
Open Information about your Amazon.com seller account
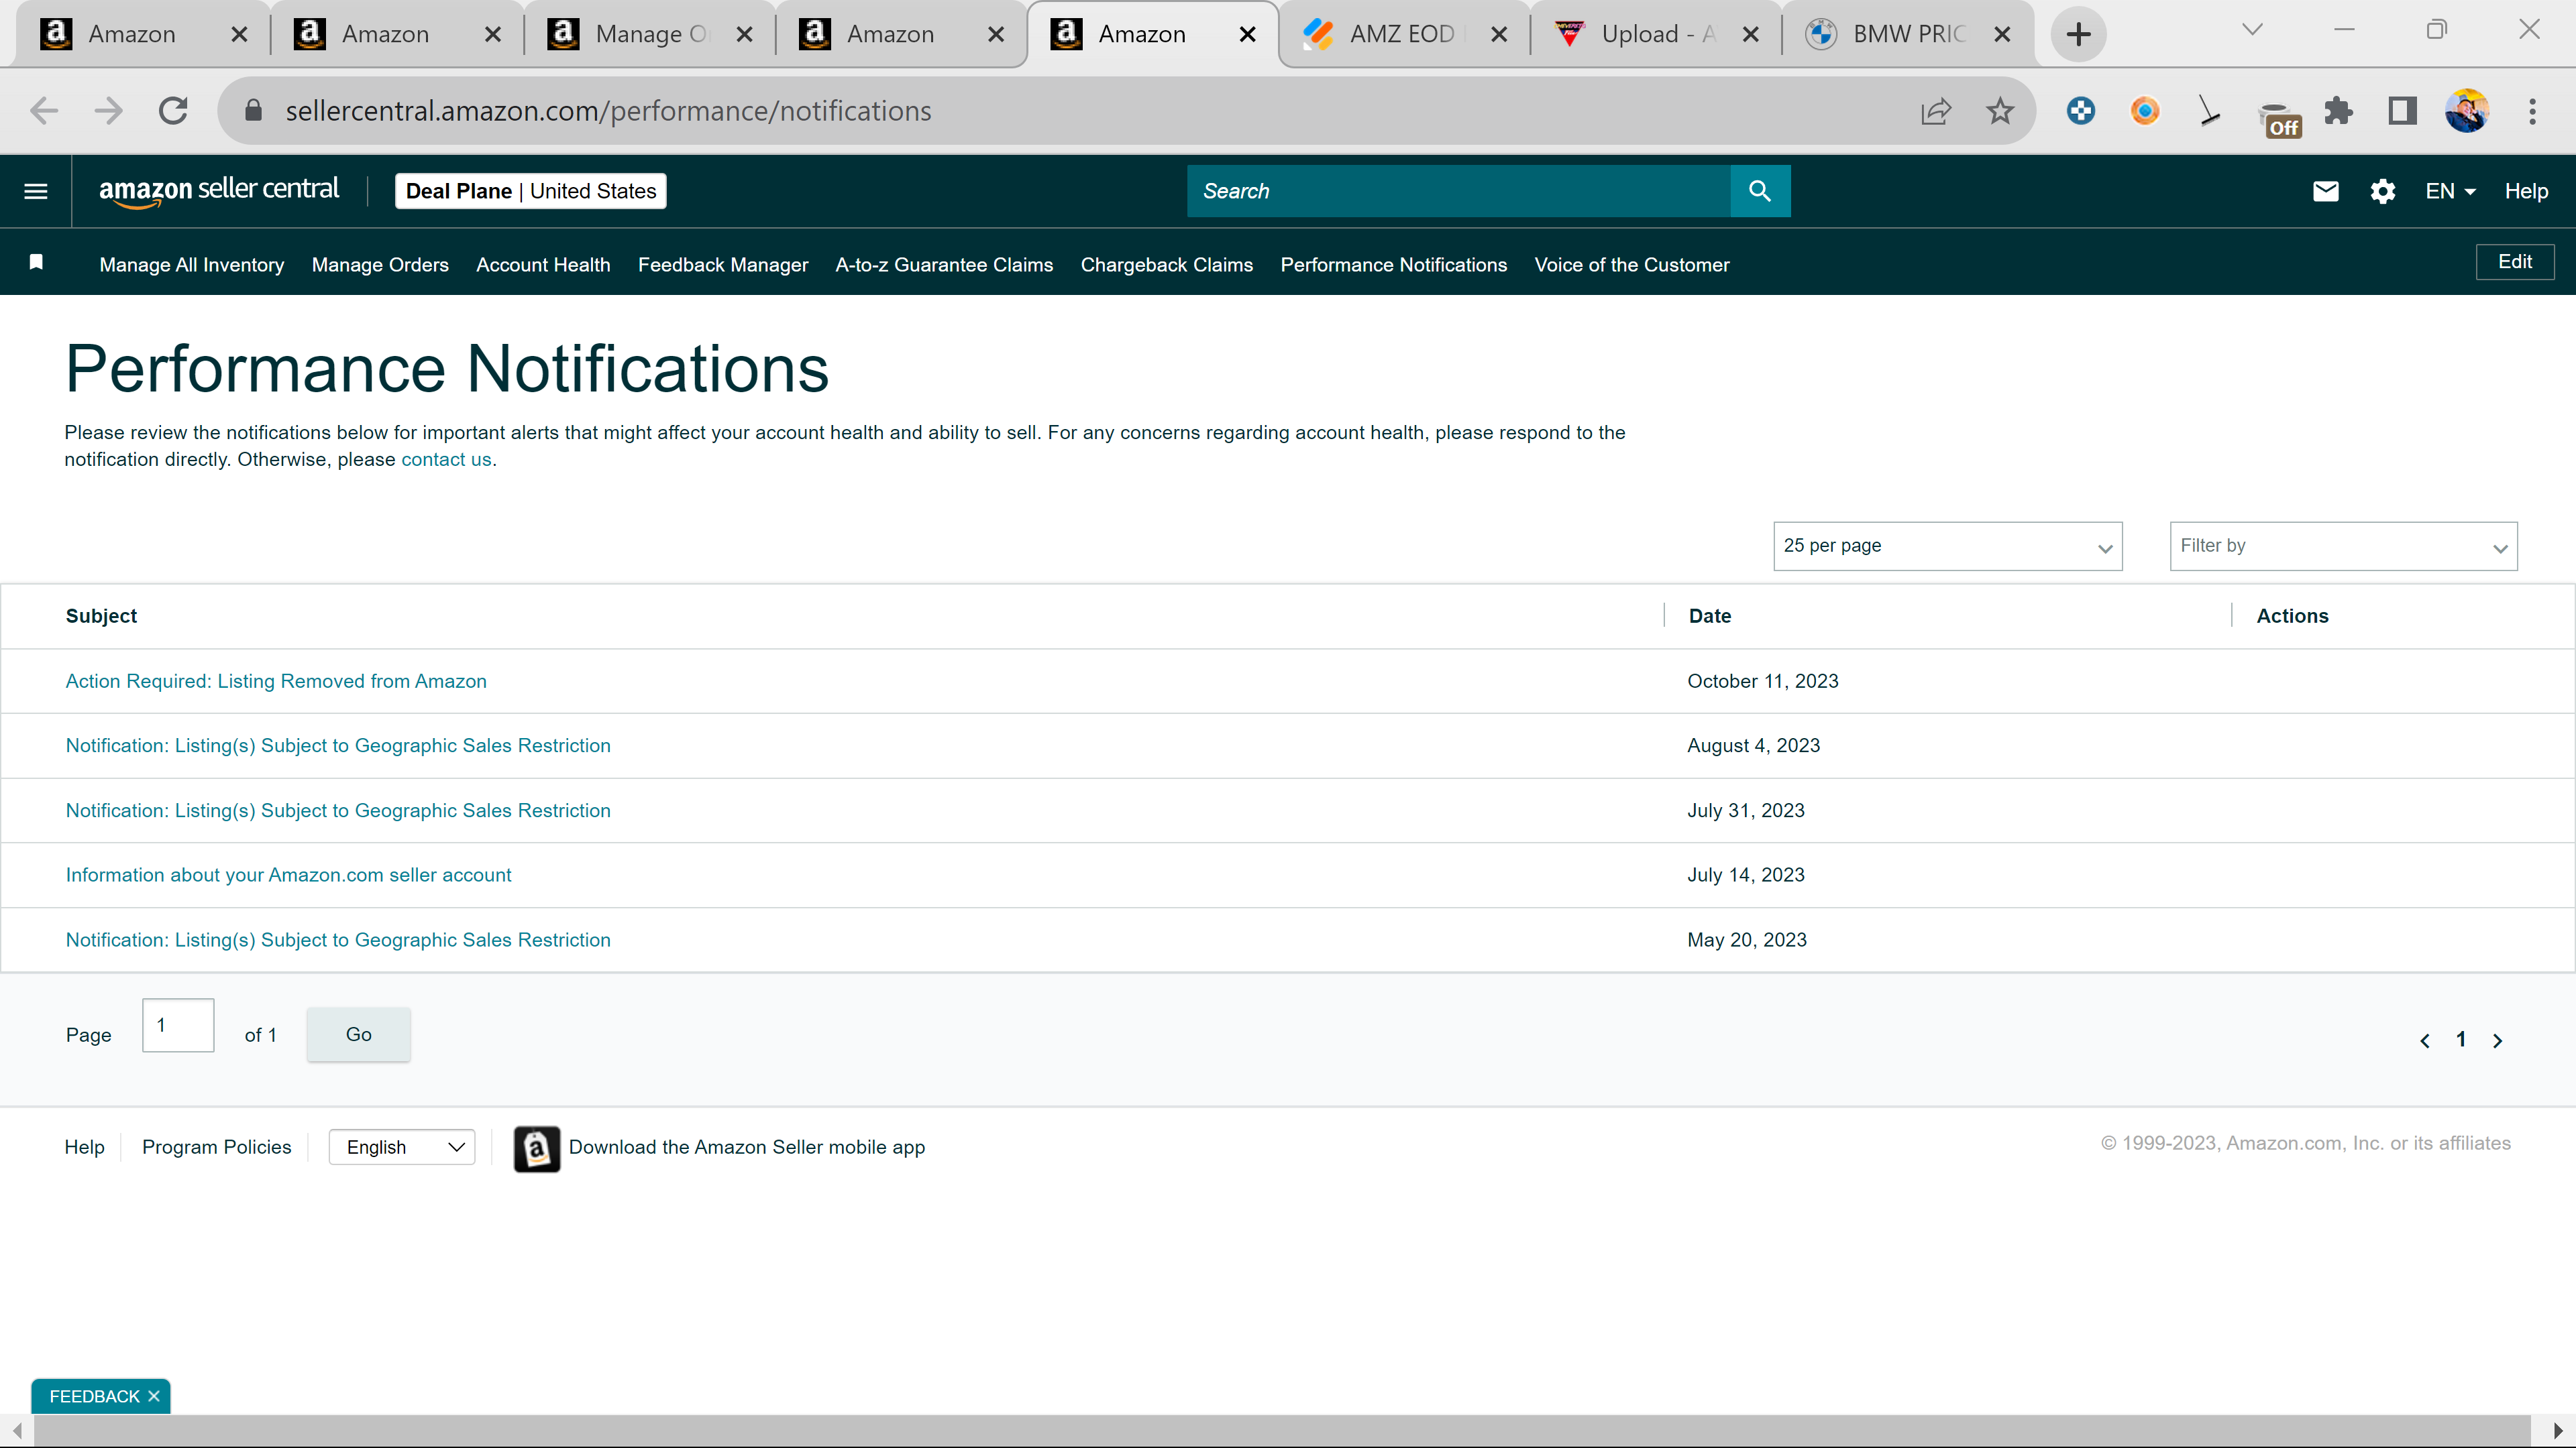pos(288,876)
